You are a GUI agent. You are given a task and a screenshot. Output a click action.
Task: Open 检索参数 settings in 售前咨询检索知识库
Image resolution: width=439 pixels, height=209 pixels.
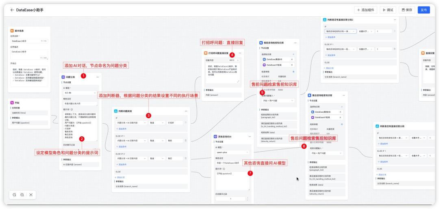pyautogui.click(x=293, y=72)
